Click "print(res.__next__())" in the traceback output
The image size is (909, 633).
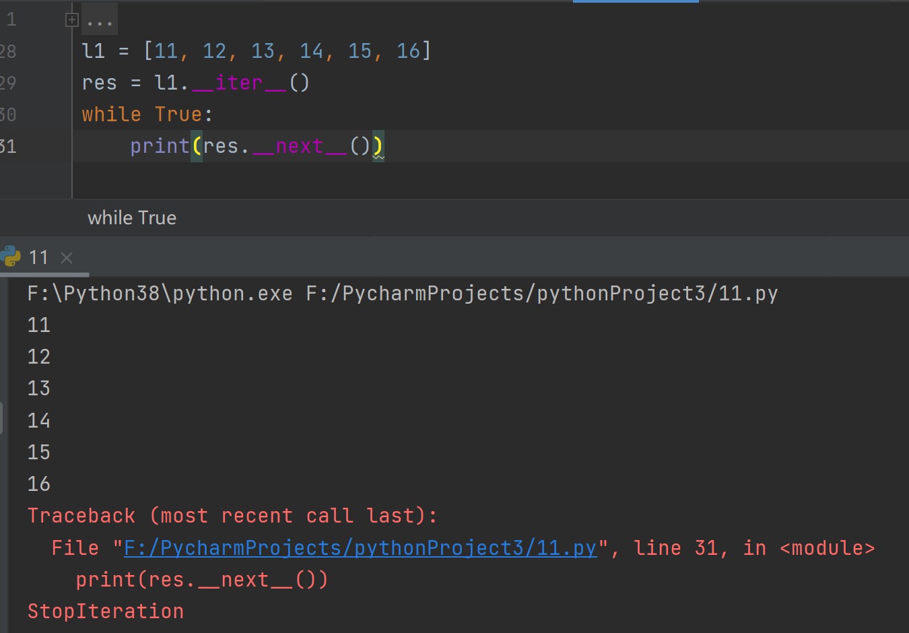[201, 580]
